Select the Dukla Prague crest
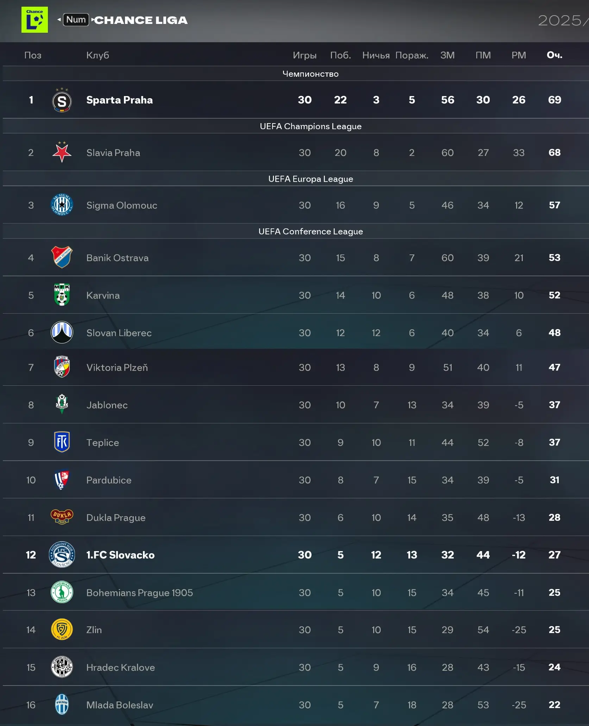The height and width of the screenshot is (726, 589). (62, 517)
